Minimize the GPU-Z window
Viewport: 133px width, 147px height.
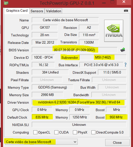[x=104, y=3]
